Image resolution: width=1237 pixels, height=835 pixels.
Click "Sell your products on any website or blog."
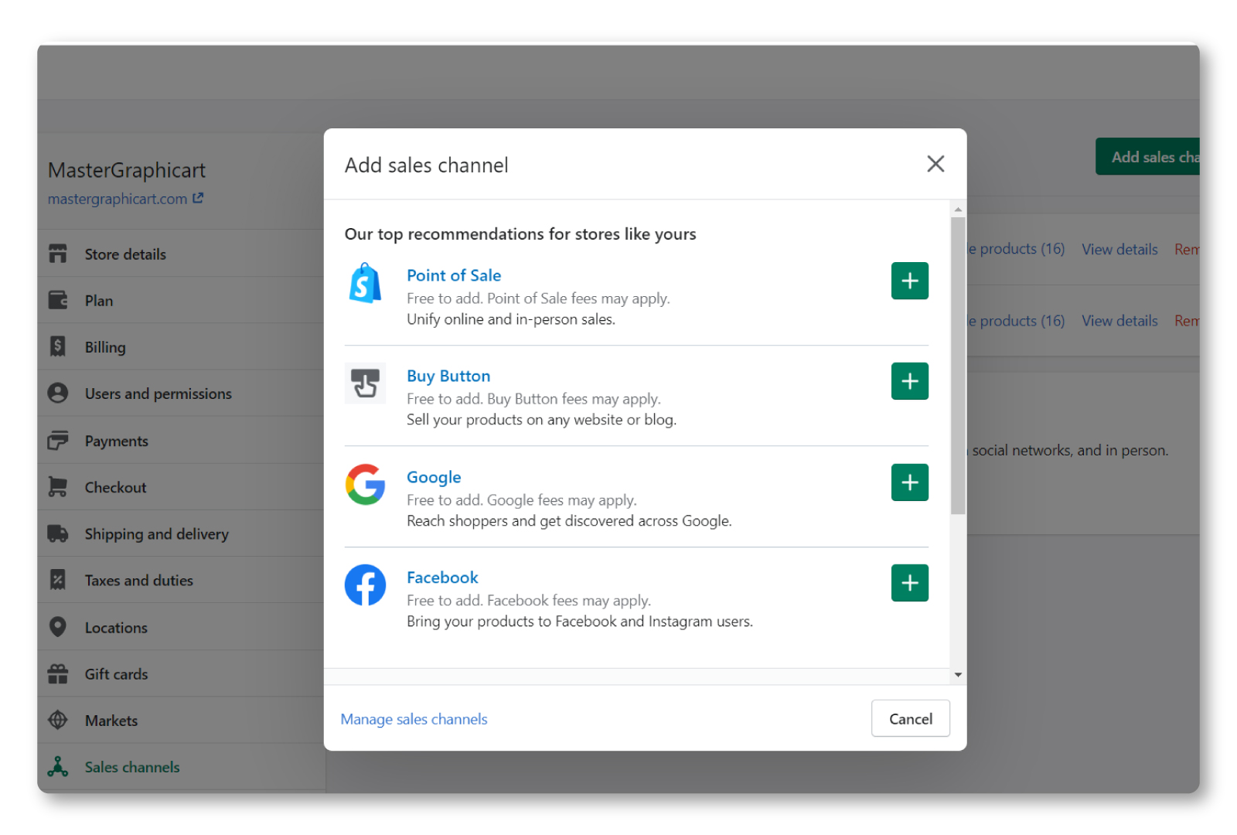click(541, 420)
